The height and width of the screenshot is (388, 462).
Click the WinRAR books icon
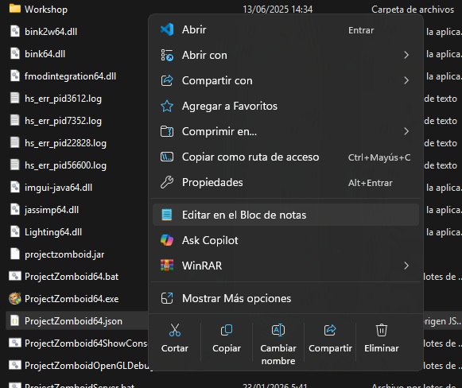[167, 266]
